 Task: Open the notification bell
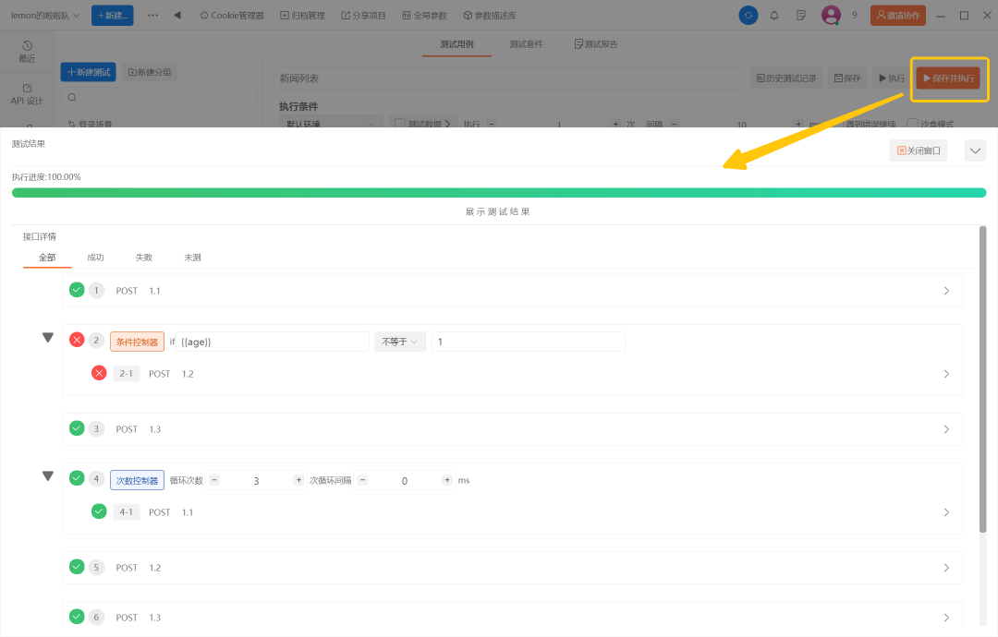point(774,16)
